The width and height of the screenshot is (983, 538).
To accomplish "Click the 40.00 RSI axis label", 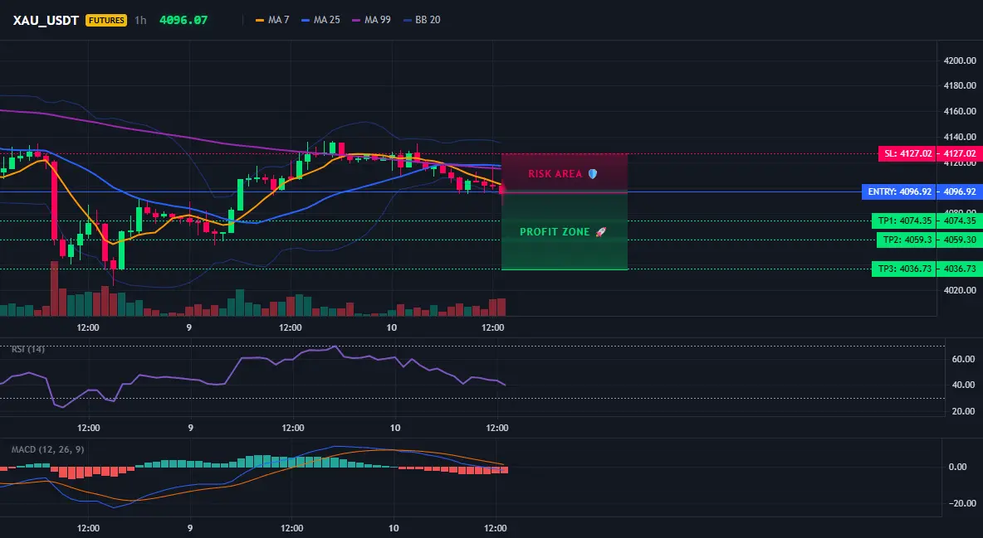I will (963, 385).
